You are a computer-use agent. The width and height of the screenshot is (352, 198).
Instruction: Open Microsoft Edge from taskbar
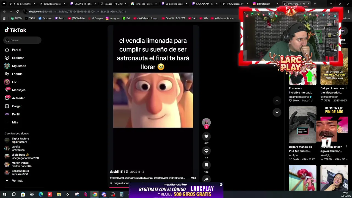point(41,194)
